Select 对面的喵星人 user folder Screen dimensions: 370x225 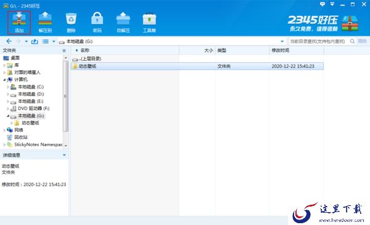pyautogui.click(x=27, y=73)
